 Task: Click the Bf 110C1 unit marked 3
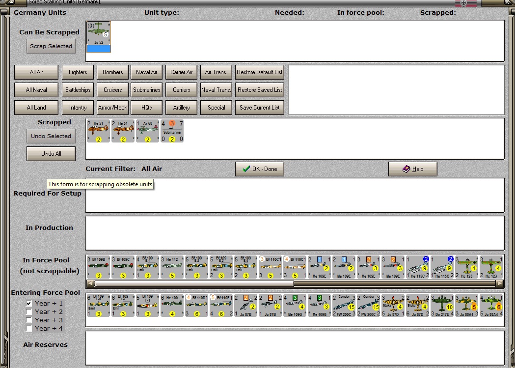(270, 267)
